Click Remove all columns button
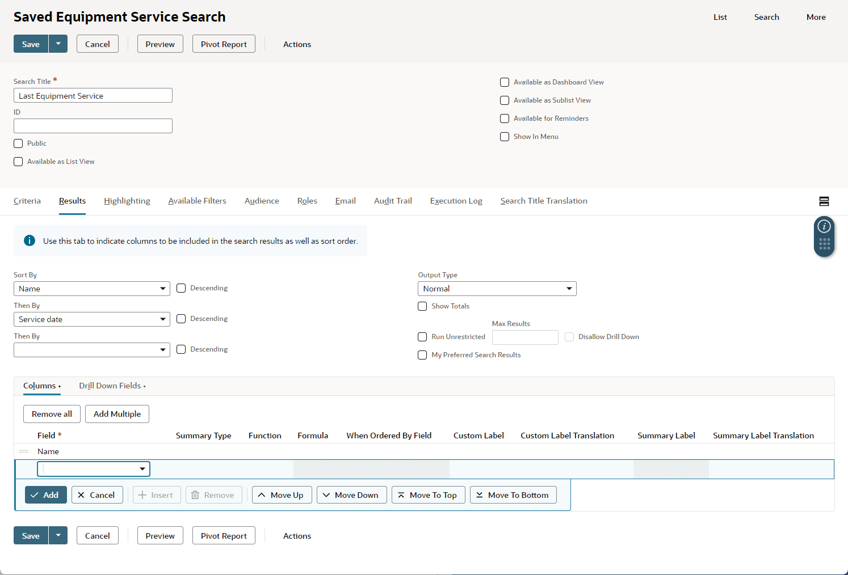The width and height of the screenshot is (848, 575). click(52, 414)
